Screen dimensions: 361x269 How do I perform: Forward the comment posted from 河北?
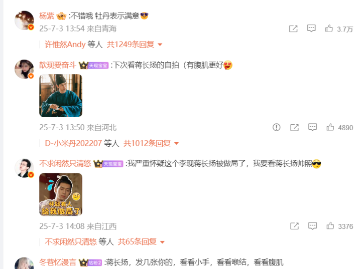pos(294,127)
